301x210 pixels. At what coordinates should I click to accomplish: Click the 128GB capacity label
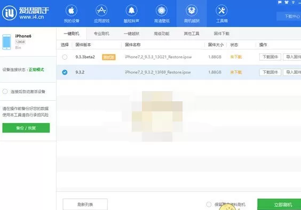click(x=20, y=42)
